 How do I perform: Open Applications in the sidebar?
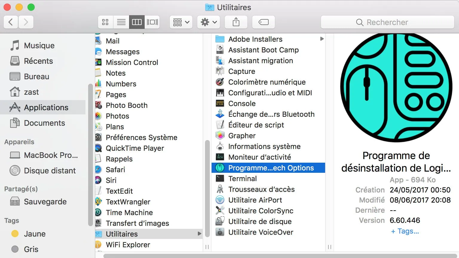(x=46, y=108)
